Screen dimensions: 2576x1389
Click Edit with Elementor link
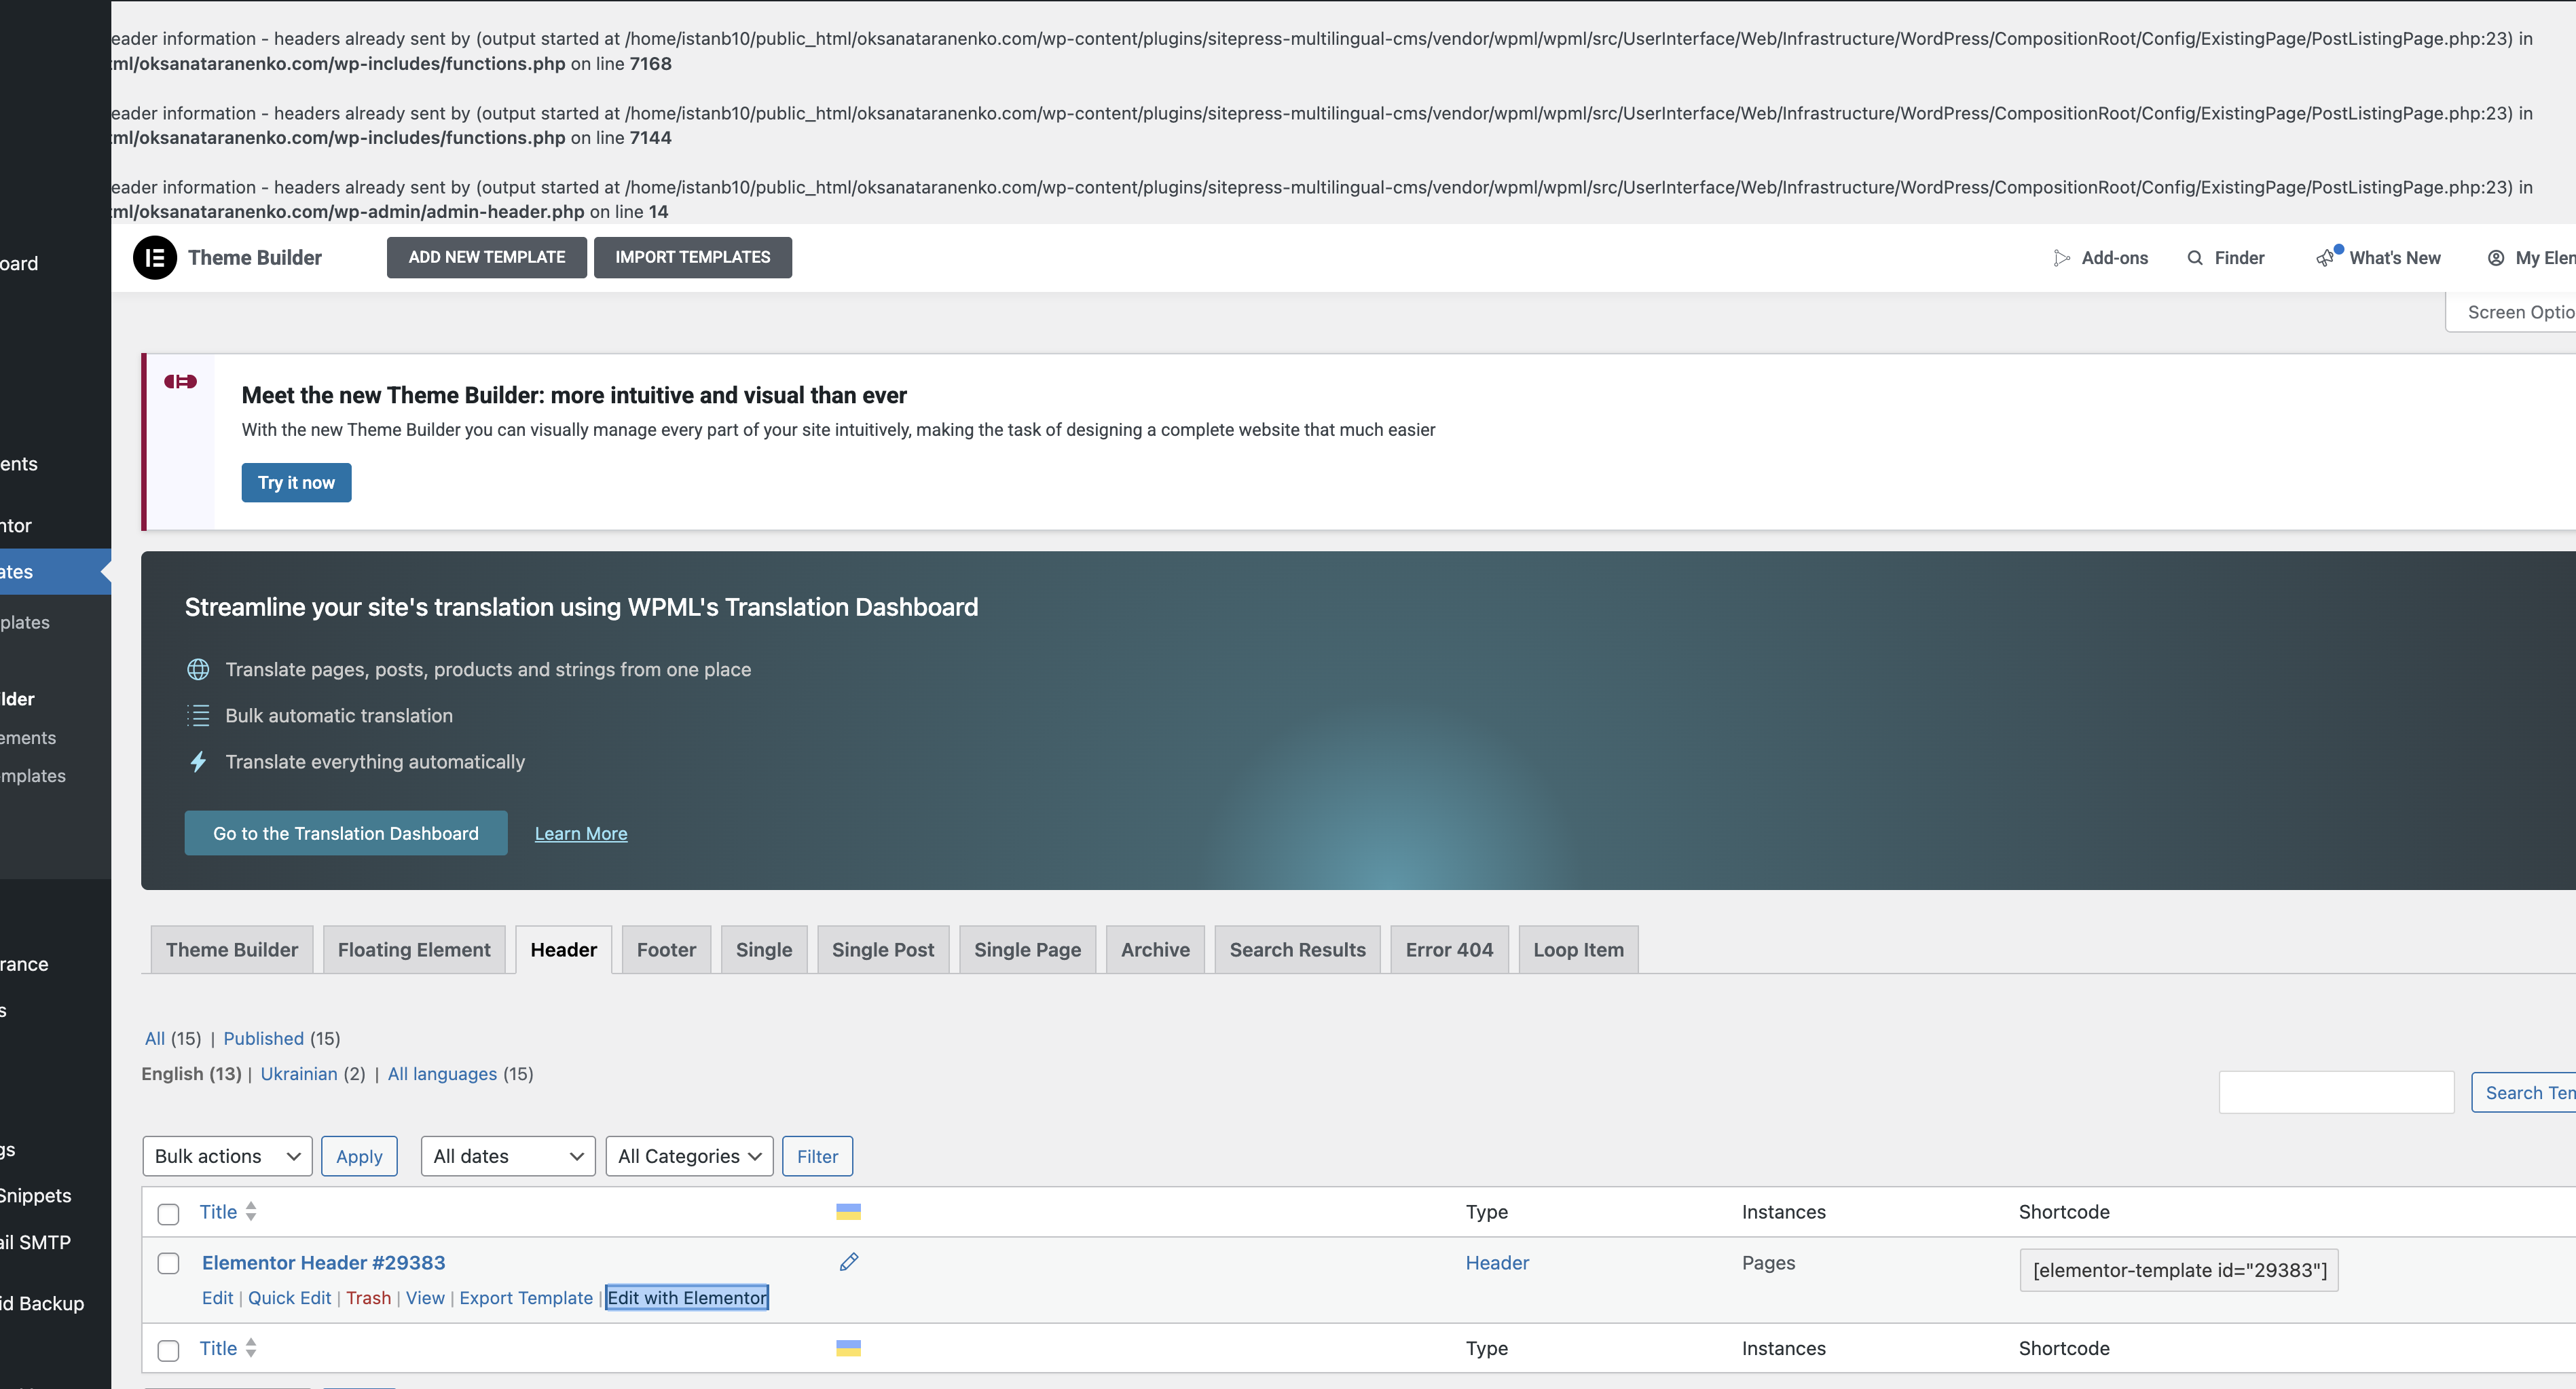pyautogui.click(x=687, y=1297)
